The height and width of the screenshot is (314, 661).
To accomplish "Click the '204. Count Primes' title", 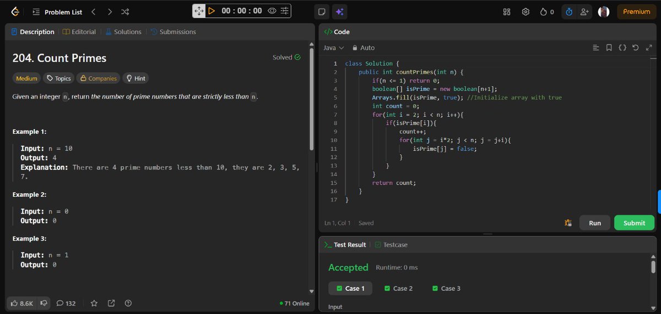I will coord(59,58).
